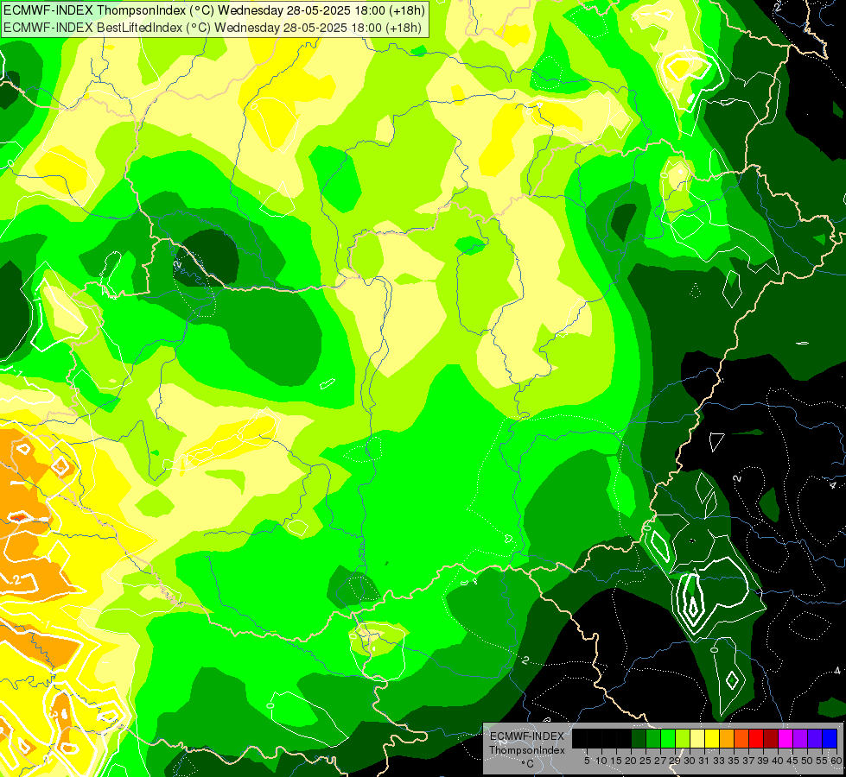Click the legend tick value 60
The image size is (846, 777).
(x=836, y=761)
